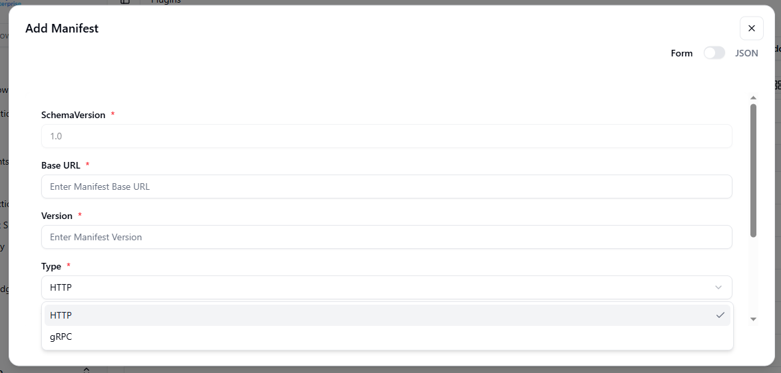
Task: Click the Version field label
Action: tap(57, 216)
